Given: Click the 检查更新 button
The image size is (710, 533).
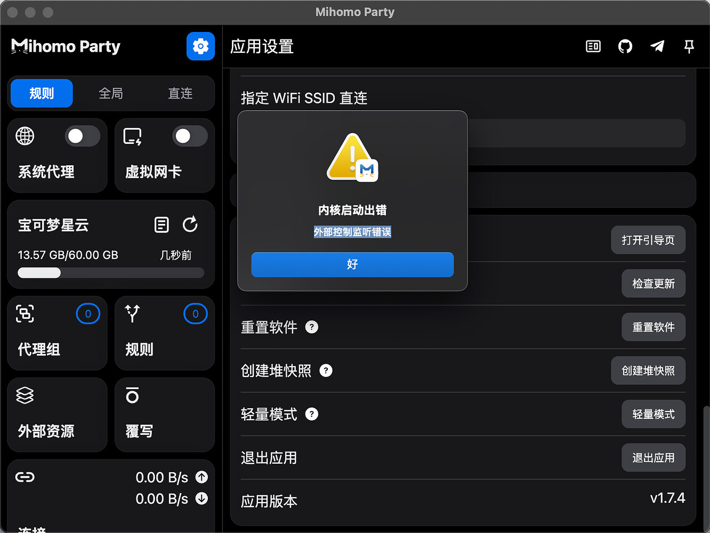Looking at the screenshot, I should (653, 284).
